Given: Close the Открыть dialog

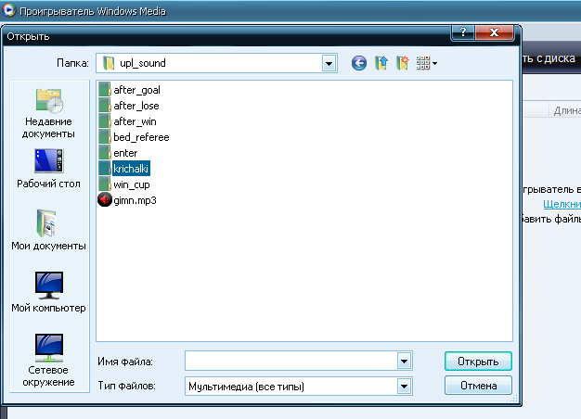Looking at the screenshot, I should [495, 32].
